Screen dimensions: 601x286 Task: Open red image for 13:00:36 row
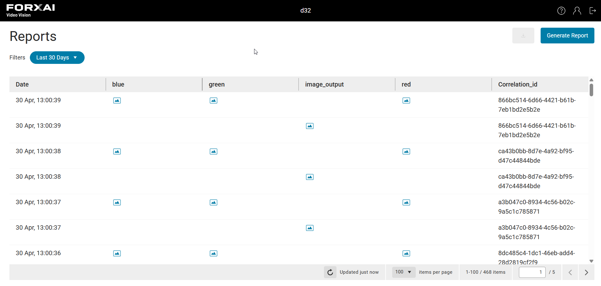[x=406, y=254]
